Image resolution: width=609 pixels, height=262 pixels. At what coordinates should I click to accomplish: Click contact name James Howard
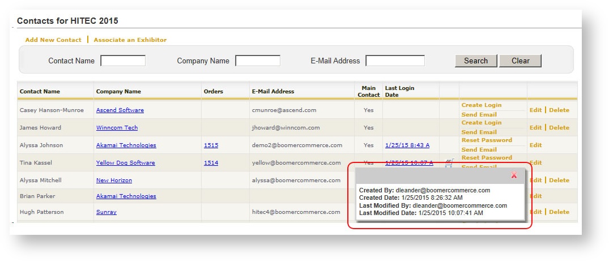click(x=40, y=128)
